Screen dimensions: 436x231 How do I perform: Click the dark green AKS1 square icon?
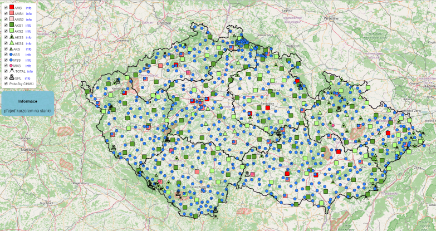point(12,25)
